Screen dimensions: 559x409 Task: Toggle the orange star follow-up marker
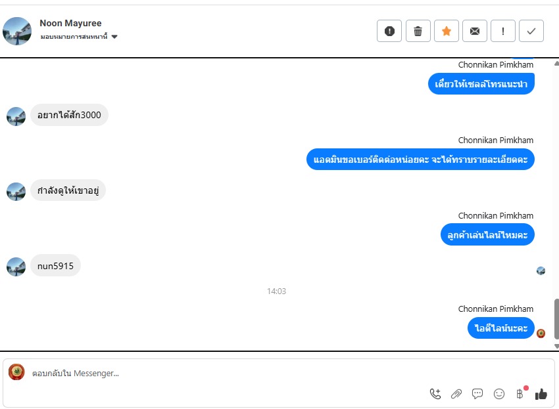tap(447, 31)
